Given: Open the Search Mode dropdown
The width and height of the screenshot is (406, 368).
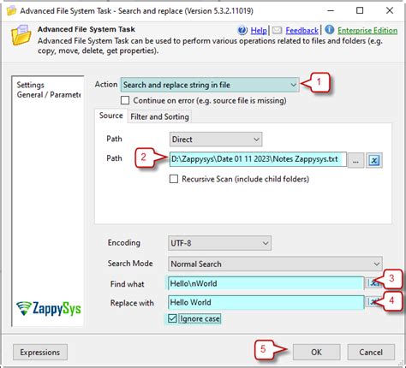Looking at the screenshot, I should point(275,264).
